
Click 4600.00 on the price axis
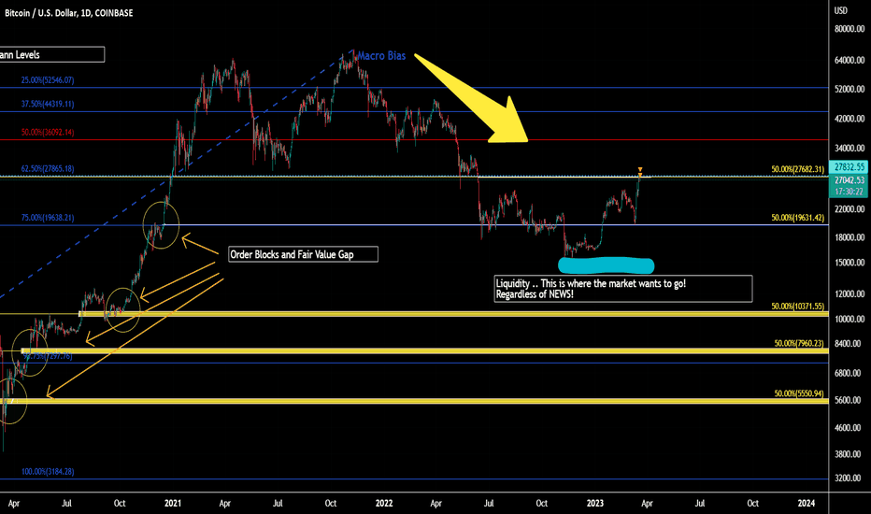[848, 428]
